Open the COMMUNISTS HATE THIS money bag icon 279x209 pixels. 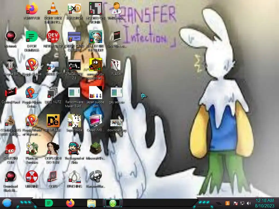[x=11, y=121]
